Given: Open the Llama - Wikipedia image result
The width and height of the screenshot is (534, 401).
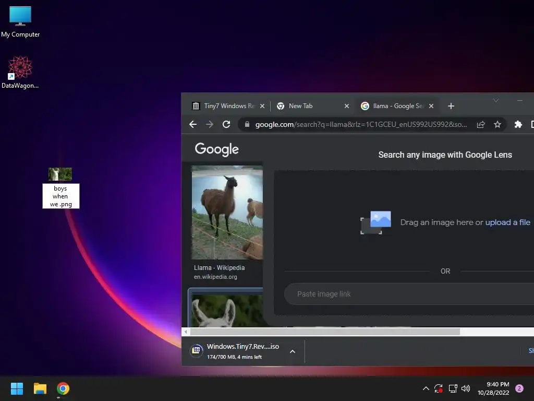Looking at the screenshot, I should point(227,213).
